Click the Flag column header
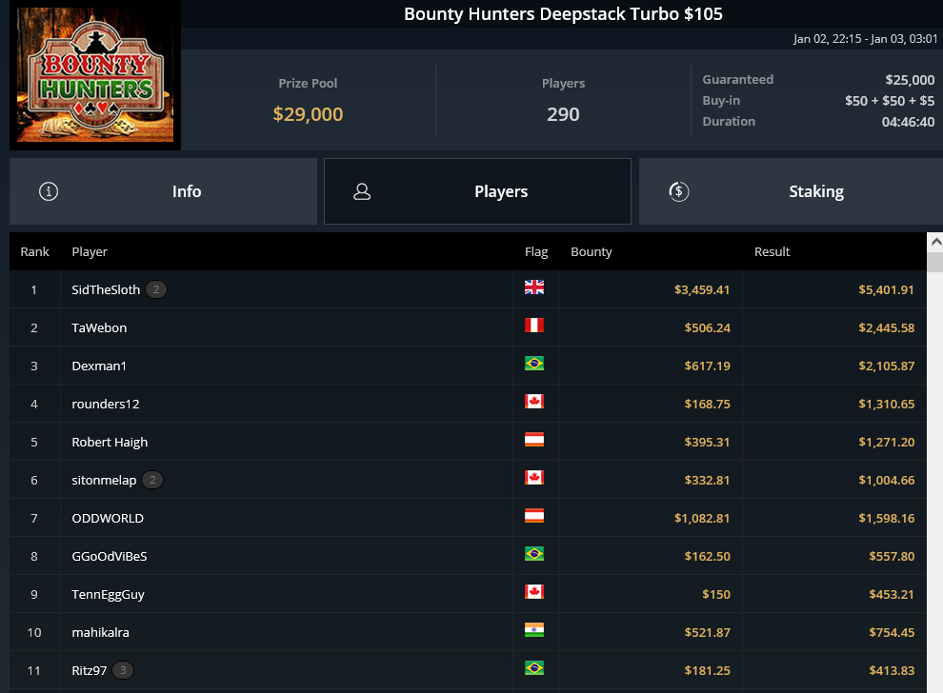This screenshot has width=943, height=693. (x=536, y=252)
